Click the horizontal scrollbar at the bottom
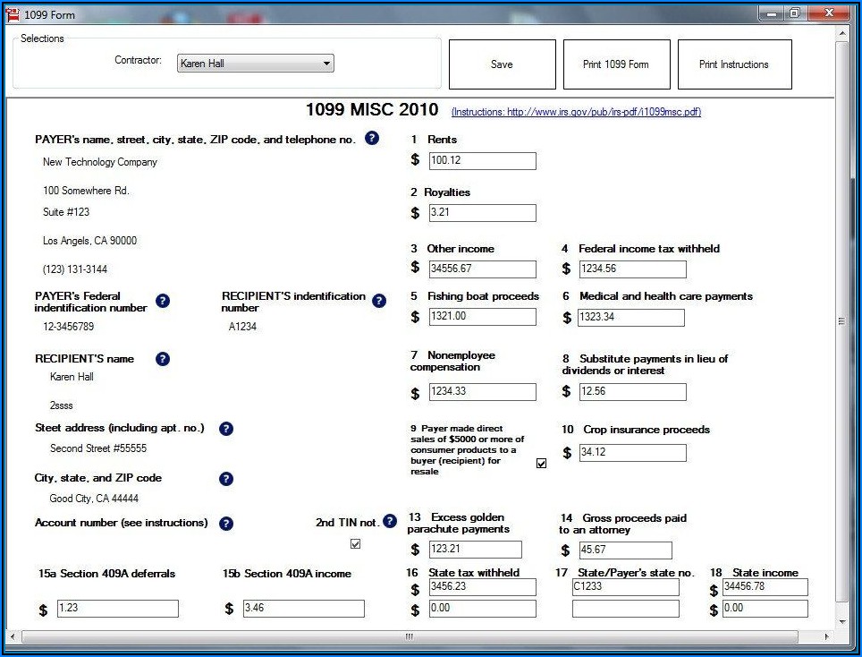Image resolution: width=862 pixels, height=657 pixels. [410, 636]
